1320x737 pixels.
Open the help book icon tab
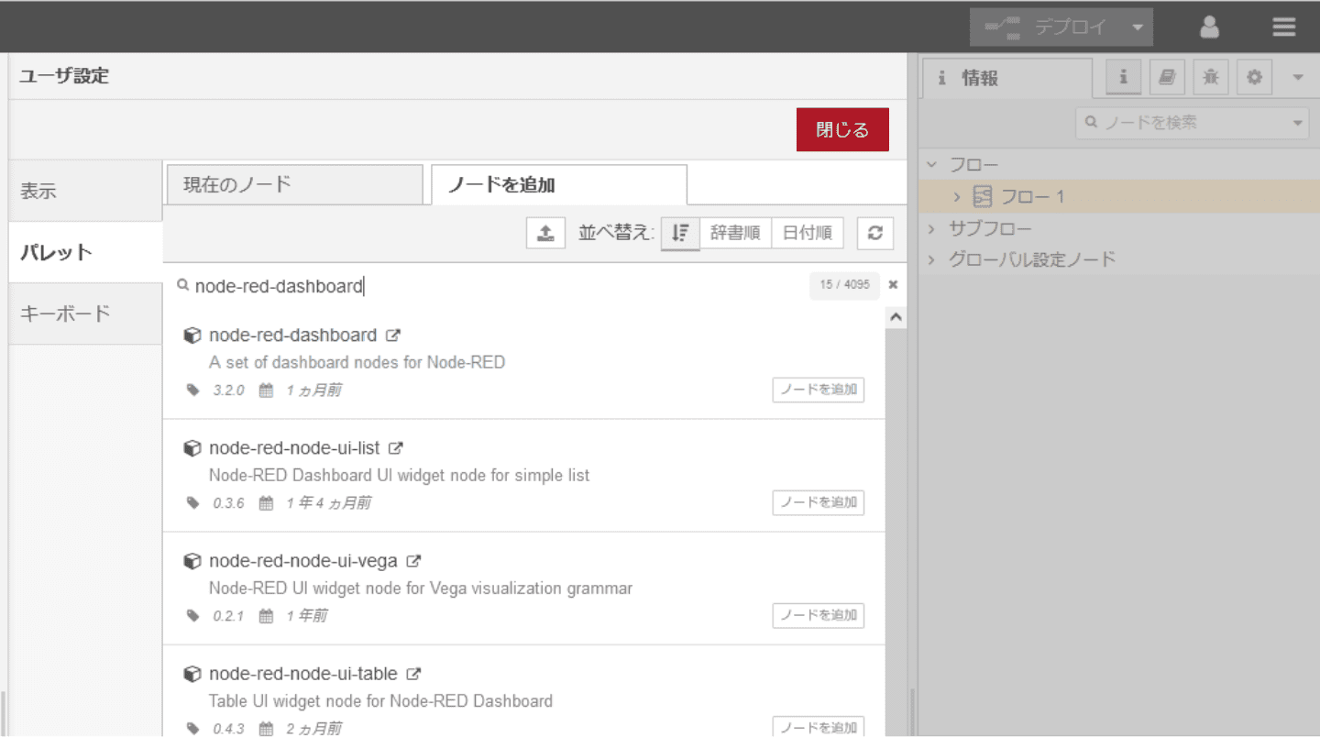coord(1167,78)
